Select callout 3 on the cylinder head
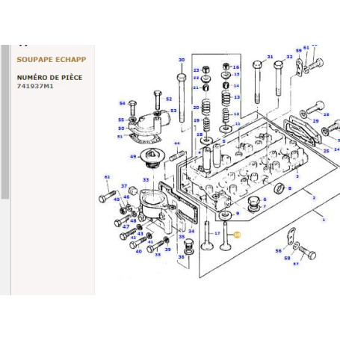340x340 pixels. 297,176
